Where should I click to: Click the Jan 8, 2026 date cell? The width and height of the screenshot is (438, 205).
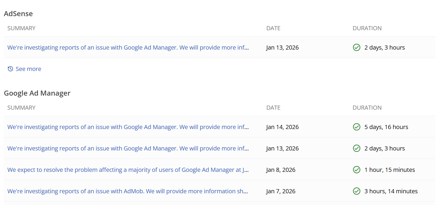tap(281, 170)
